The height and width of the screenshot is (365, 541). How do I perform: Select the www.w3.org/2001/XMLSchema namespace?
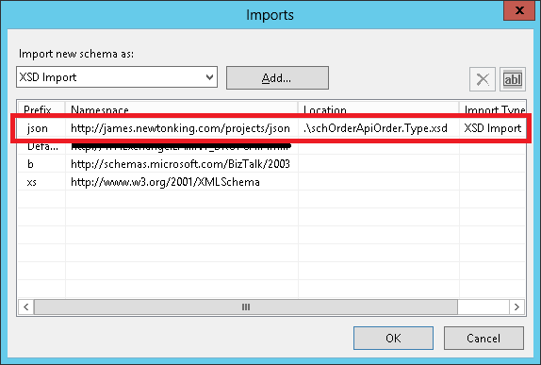(182, 182)
